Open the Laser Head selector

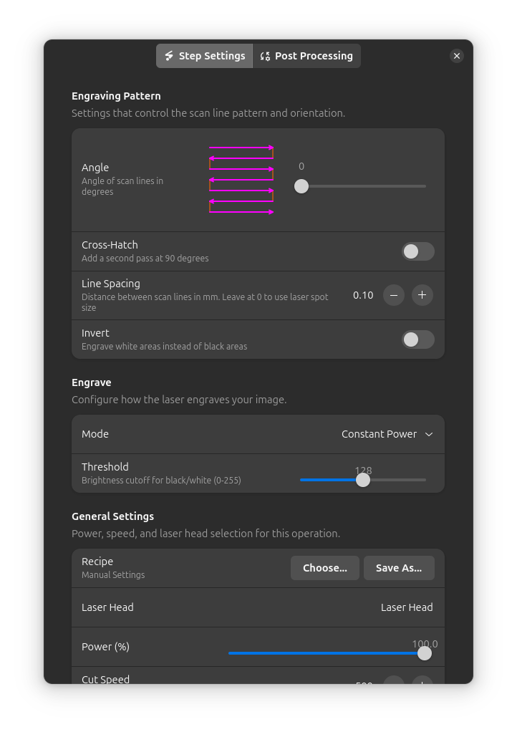pos(407,607)
